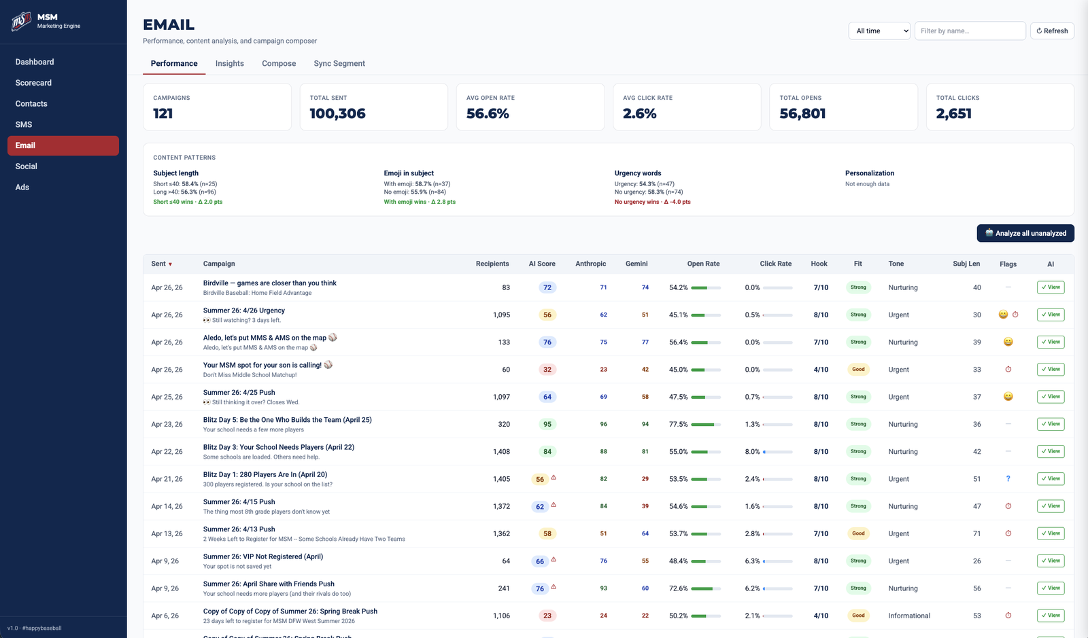Click the timer flag on Your MSM spot row

1008,369
